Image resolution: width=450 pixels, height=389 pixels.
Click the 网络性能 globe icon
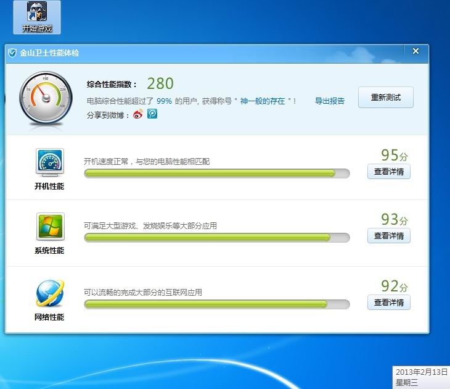50,293
